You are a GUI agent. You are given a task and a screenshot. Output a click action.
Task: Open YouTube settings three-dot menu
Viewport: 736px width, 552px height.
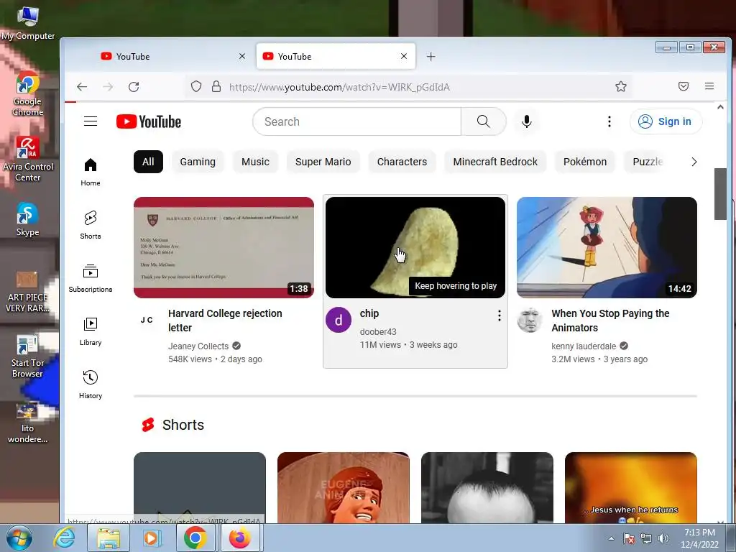point(609,121)
